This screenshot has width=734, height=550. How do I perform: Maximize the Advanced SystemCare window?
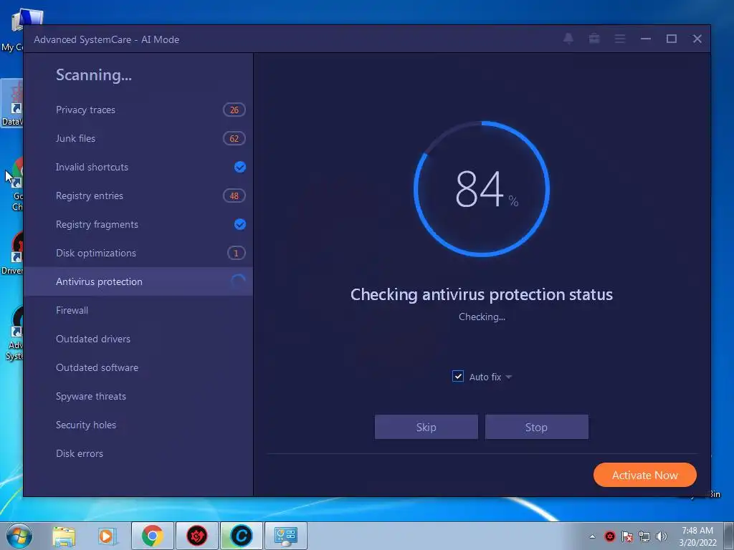click(x=671, y=39)
